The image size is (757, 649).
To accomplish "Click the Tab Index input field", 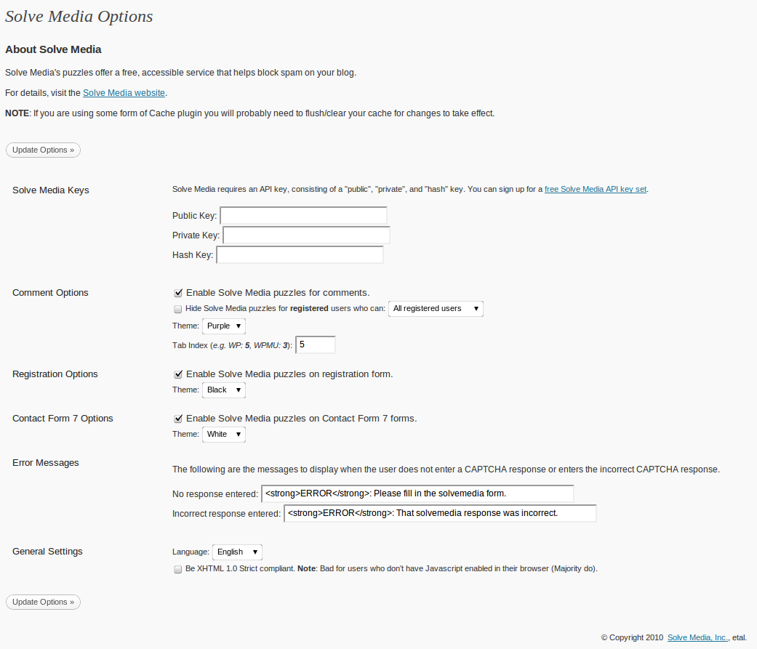I will [x=316, y=345].
